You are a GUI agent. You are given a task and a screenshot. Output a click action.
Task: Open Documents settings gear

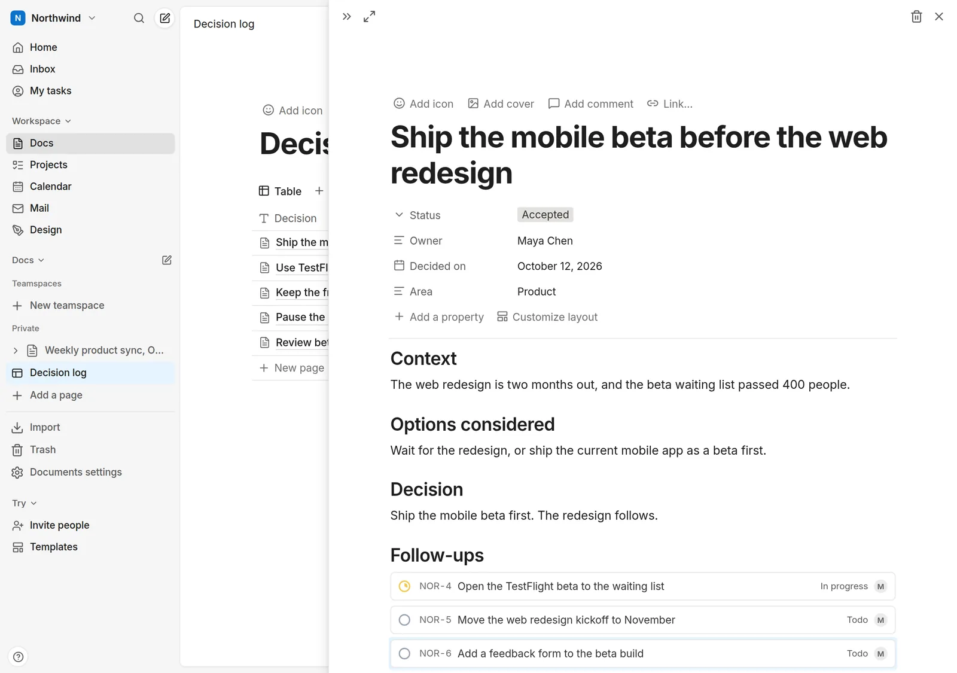(x=18, y=472)
